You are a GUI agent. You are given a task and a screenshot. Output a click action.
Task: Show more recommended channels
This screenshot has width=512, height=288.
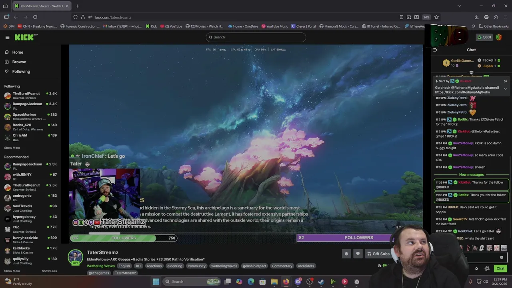(12, 271)
